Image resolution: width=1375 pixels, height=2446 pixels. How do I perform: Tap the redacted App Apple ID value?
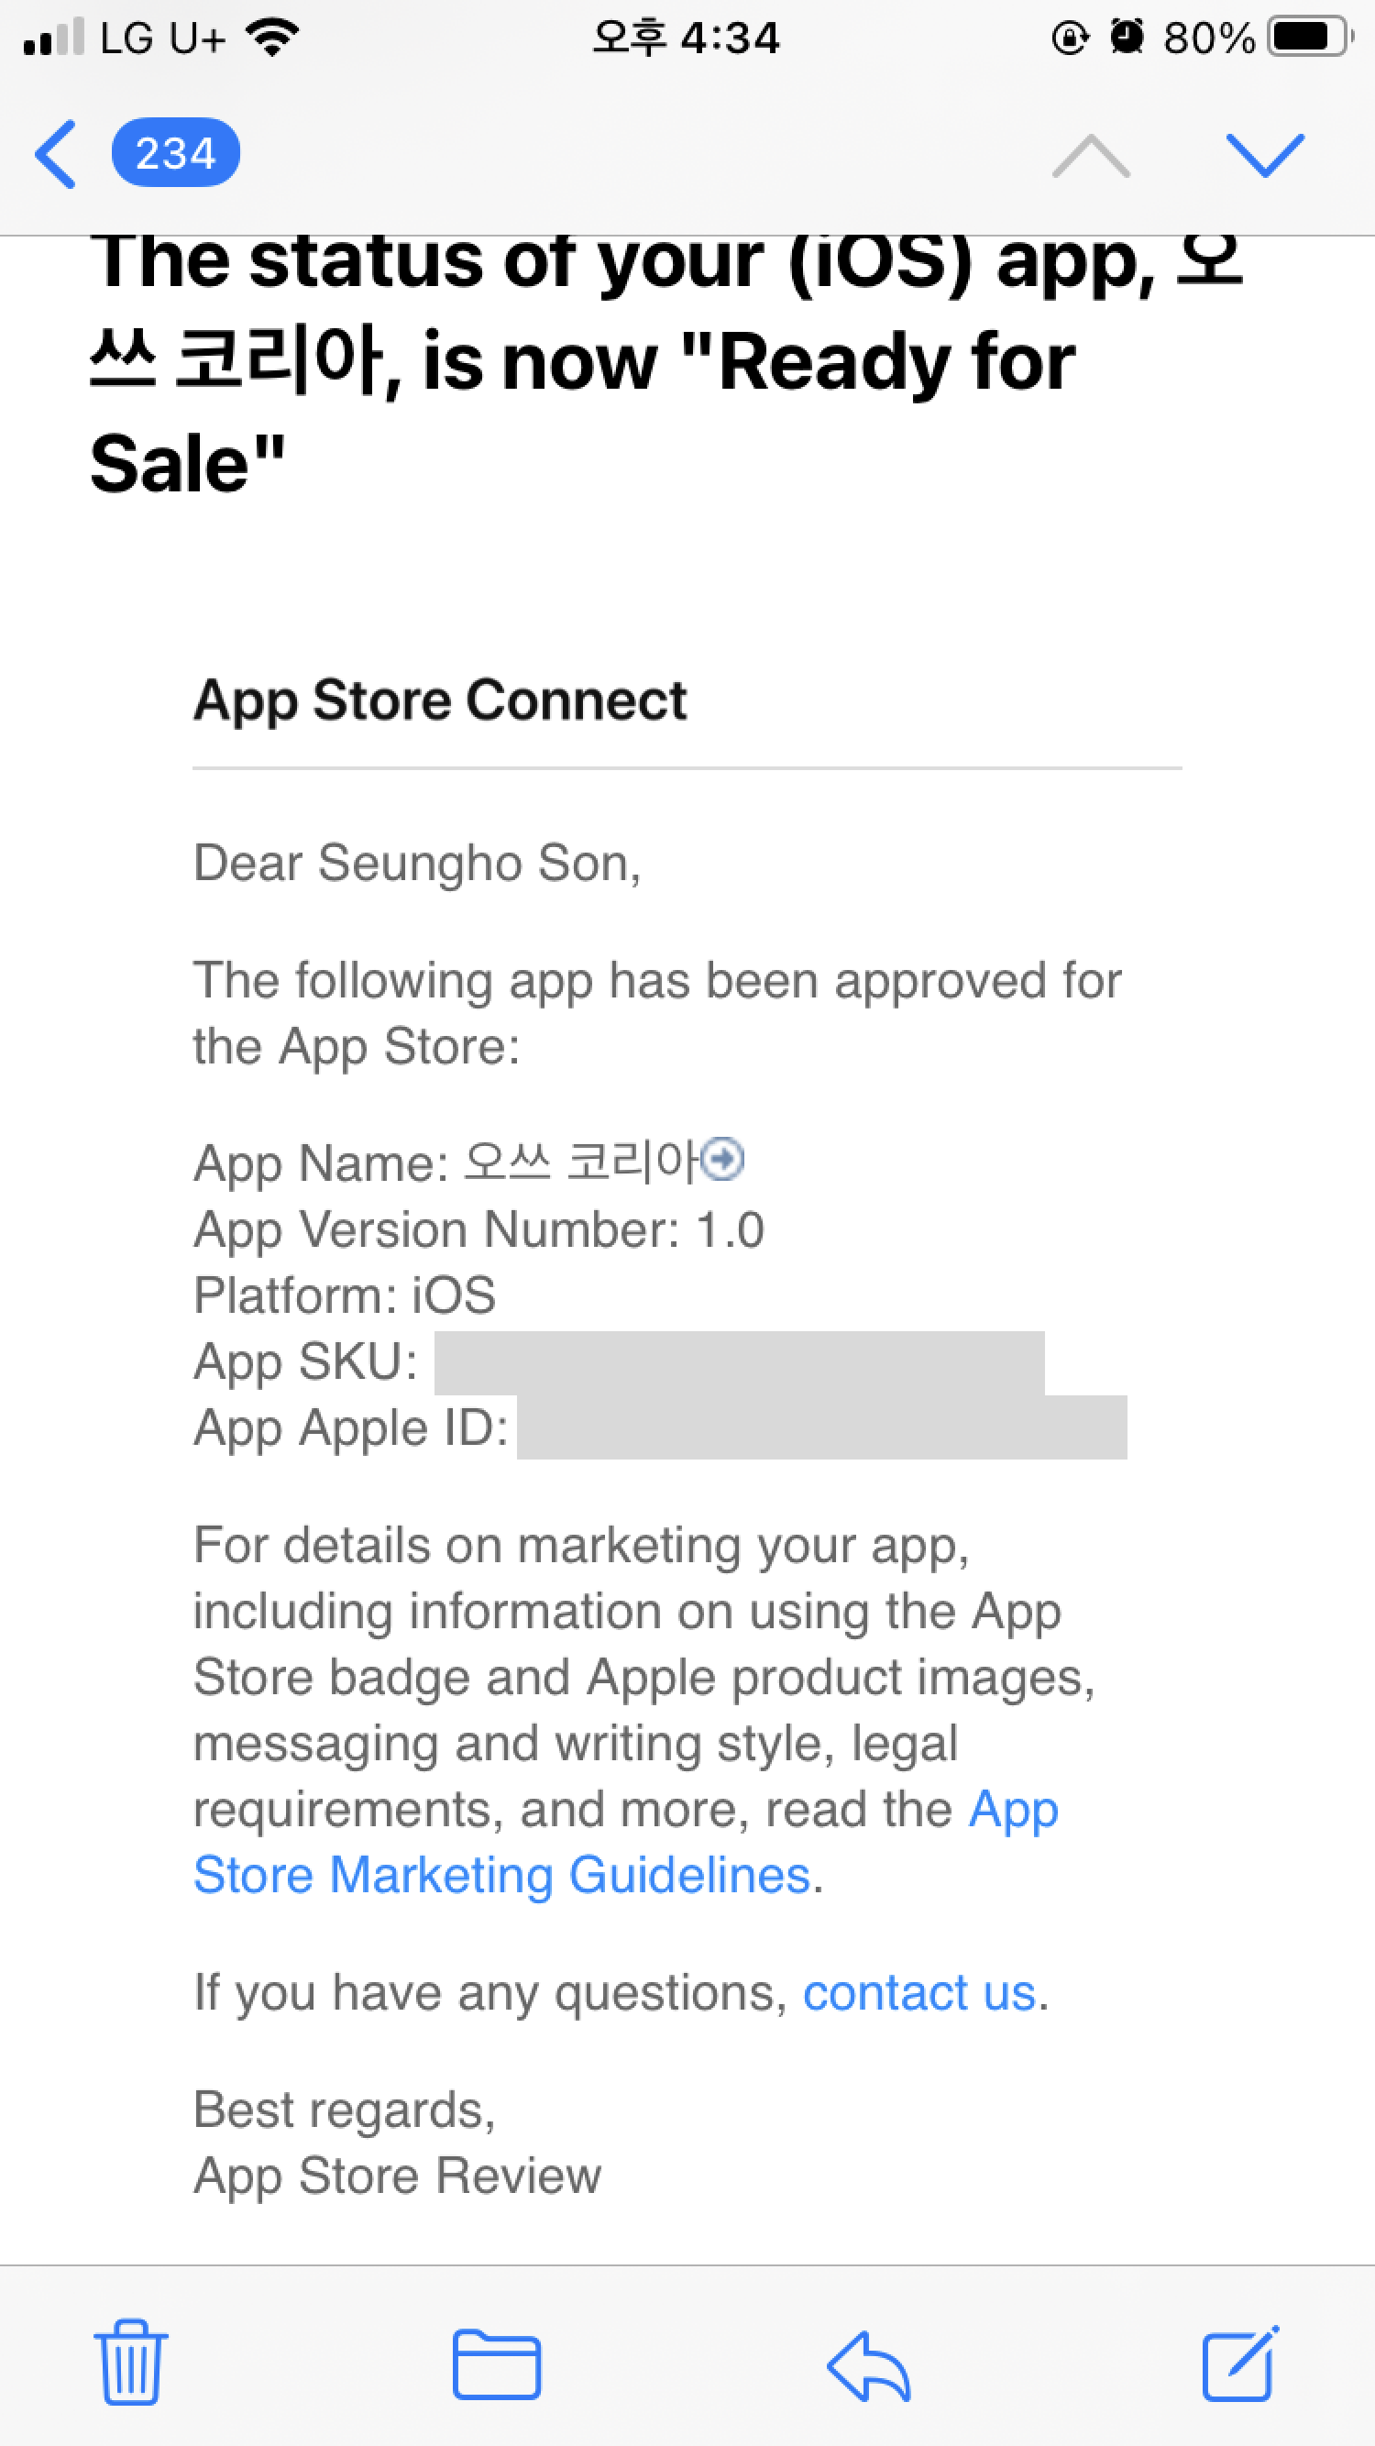[821, 1427]
